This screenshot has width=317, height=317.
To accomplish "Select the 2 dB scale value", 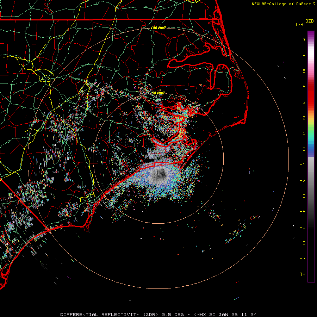I will [304, 118].
